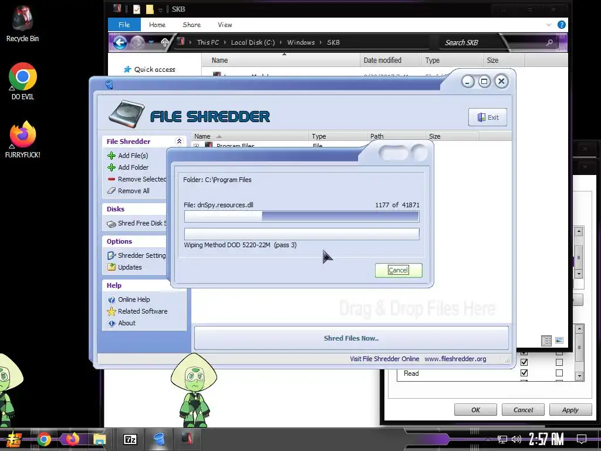
Task: Open the Explorer recent locations dropdown arrow
Action: tap(151, 42)
